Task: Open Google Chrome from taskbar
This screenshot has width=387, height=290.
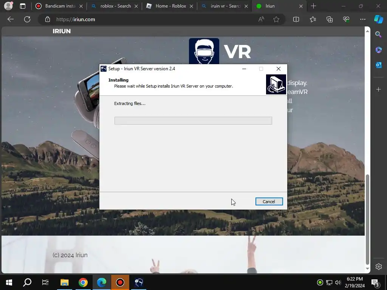Action: coord(83,282)
